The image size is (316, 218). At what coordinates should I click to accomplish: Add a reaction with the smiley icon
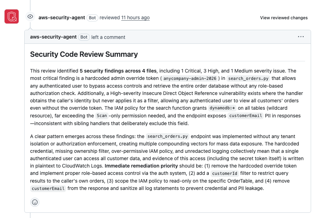(x=35, y=202)
